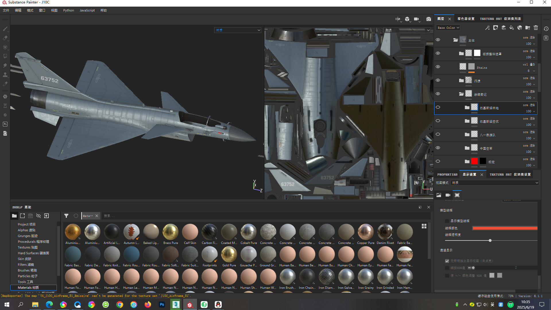
Task: Open opacity dropdown for 中国空军 layer
Action: (x=534, y=152)
